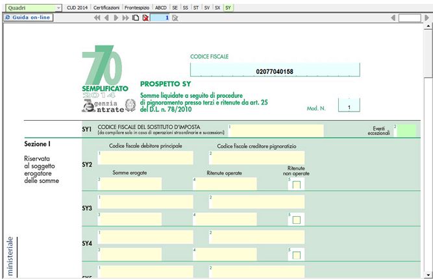The image size is (433, 279).
Task: Click the Eventi eccezionali green field
Action: 405,130
